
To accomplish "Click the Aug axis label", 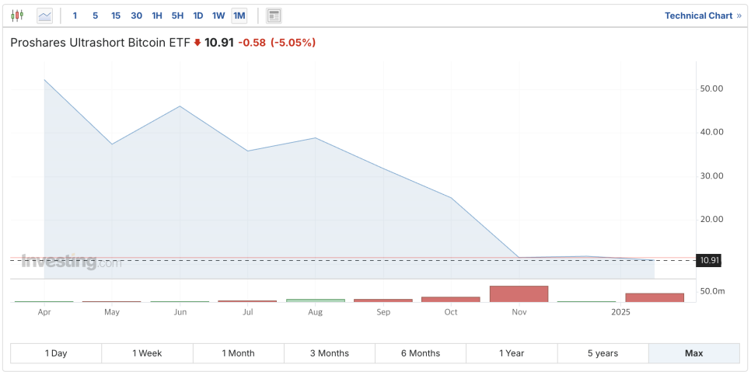I will 315,312.
